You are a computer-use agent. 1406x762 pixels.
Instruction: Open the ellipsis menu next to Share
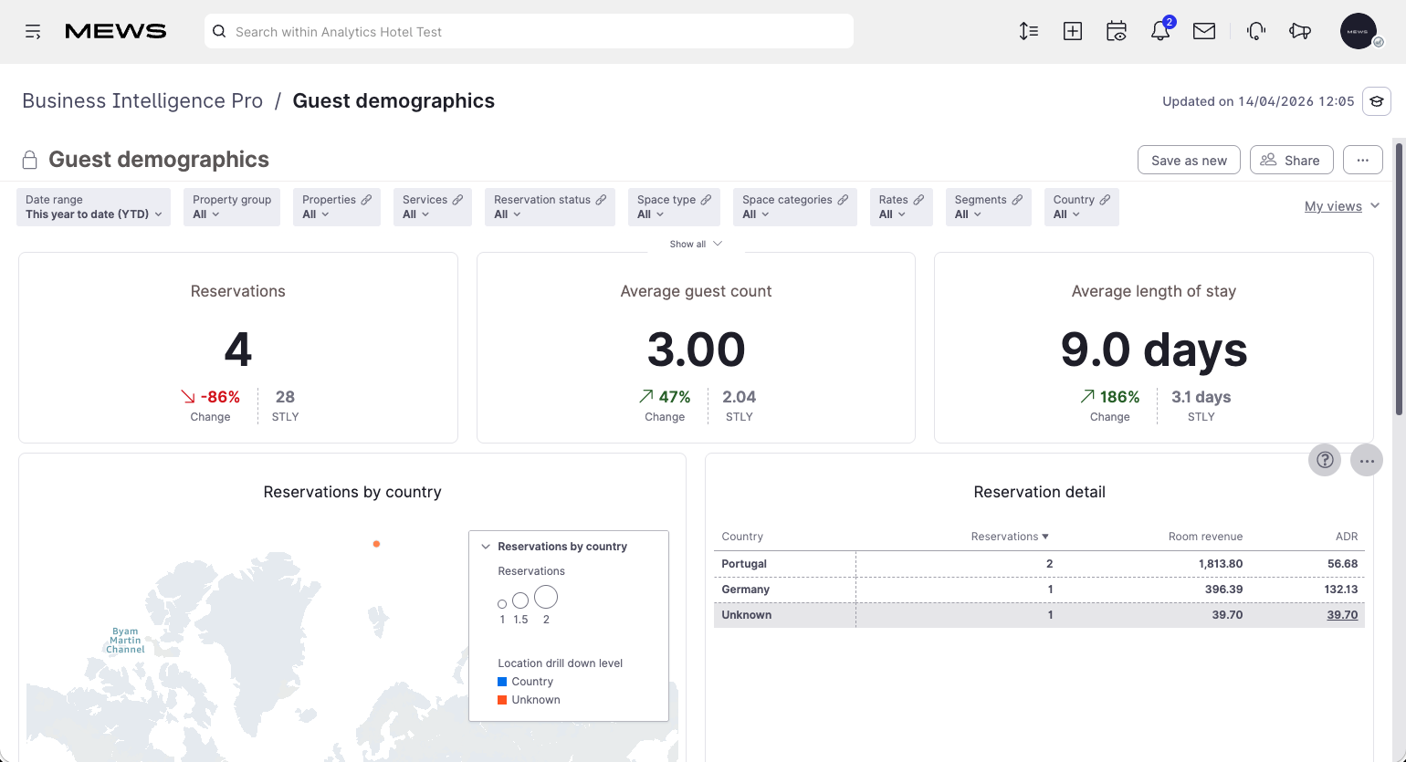point(1363,160)
